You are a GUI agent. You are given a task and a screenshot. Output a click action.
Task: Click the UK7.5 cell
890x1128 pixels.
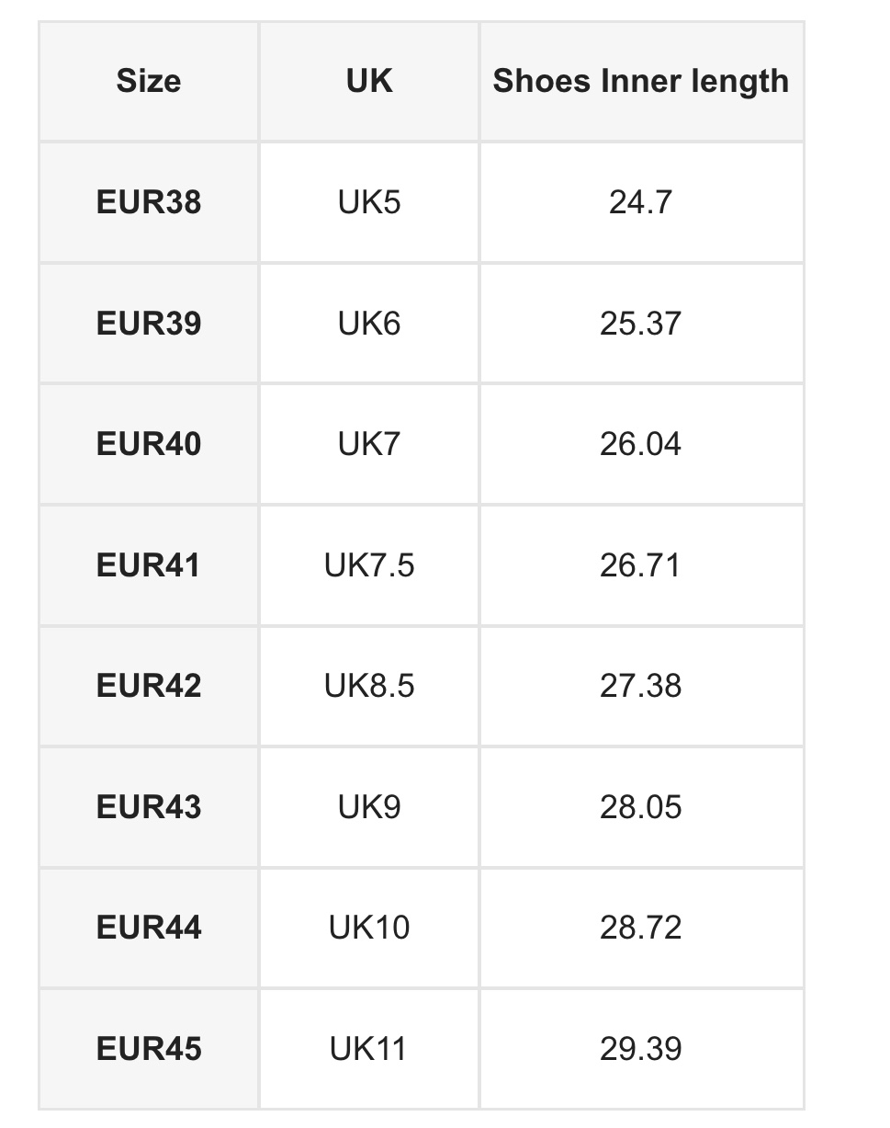pos(369,565)
